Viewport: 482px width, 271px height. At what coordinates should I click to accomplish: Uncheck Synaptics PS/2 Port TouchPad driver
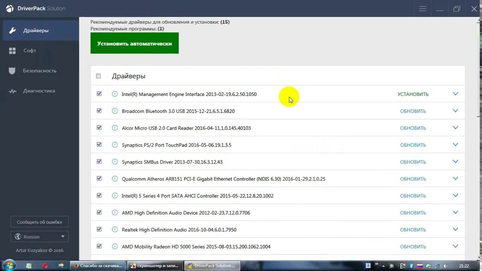pyautogui.click(x=99, y=145)
